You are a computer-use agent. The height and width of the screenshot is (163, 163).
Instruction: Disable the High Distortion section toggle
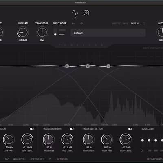point(130,129)
